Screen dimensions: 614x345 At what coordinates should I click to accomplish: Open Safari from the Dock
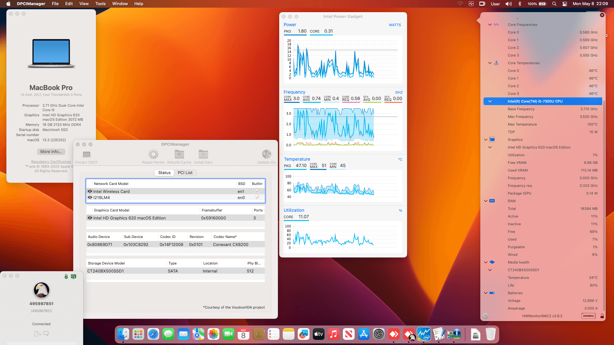tap(153, 334)
